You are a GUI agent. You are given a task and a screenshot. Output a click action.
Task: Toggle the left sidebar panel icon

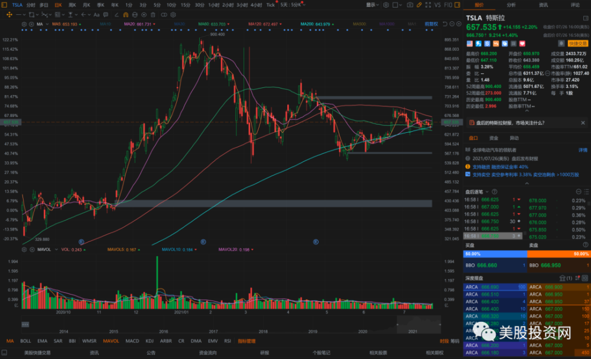pos(5,5)
